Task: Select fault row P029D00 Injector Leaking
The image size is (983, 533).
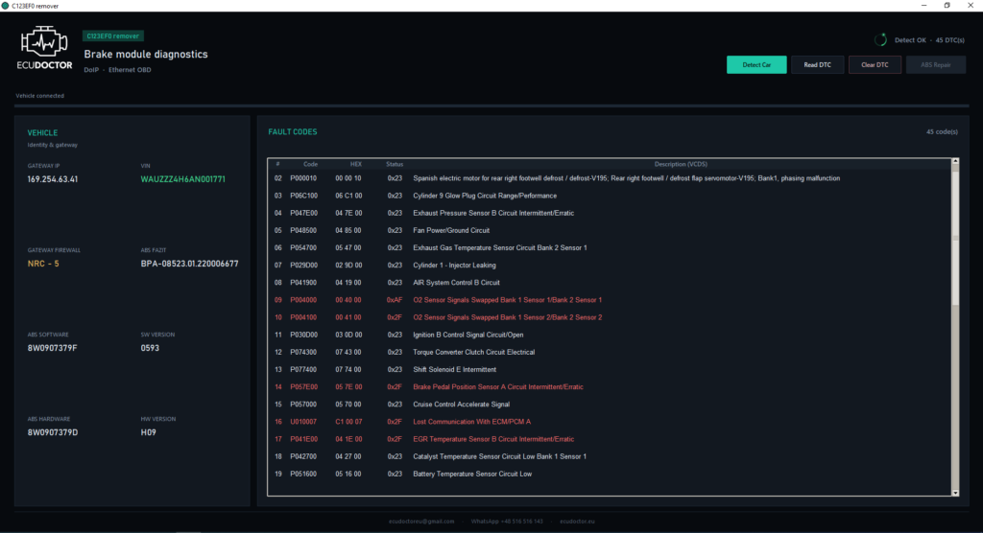Action: click(x=610, y=265)
